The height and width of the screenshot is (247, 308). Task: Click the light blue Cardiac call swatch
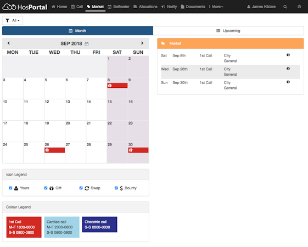point(62,227)
